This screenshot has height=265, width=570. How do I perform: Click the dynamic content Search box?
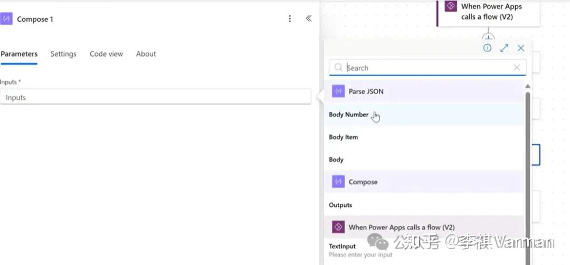(427, 68)
